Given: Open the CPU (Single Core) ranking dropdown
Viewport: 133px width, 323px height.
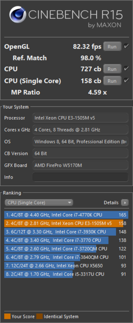Looking at the screenshot, I should 39,203.
